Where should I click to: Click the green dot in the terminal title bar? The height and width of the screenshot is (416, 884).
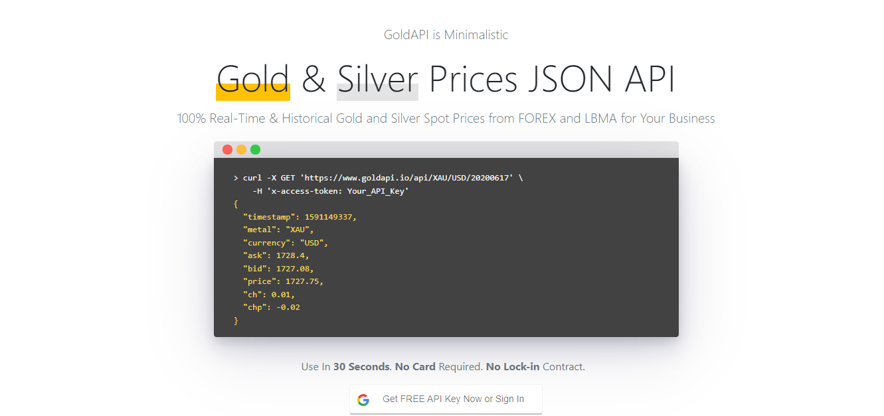point(255,150)
